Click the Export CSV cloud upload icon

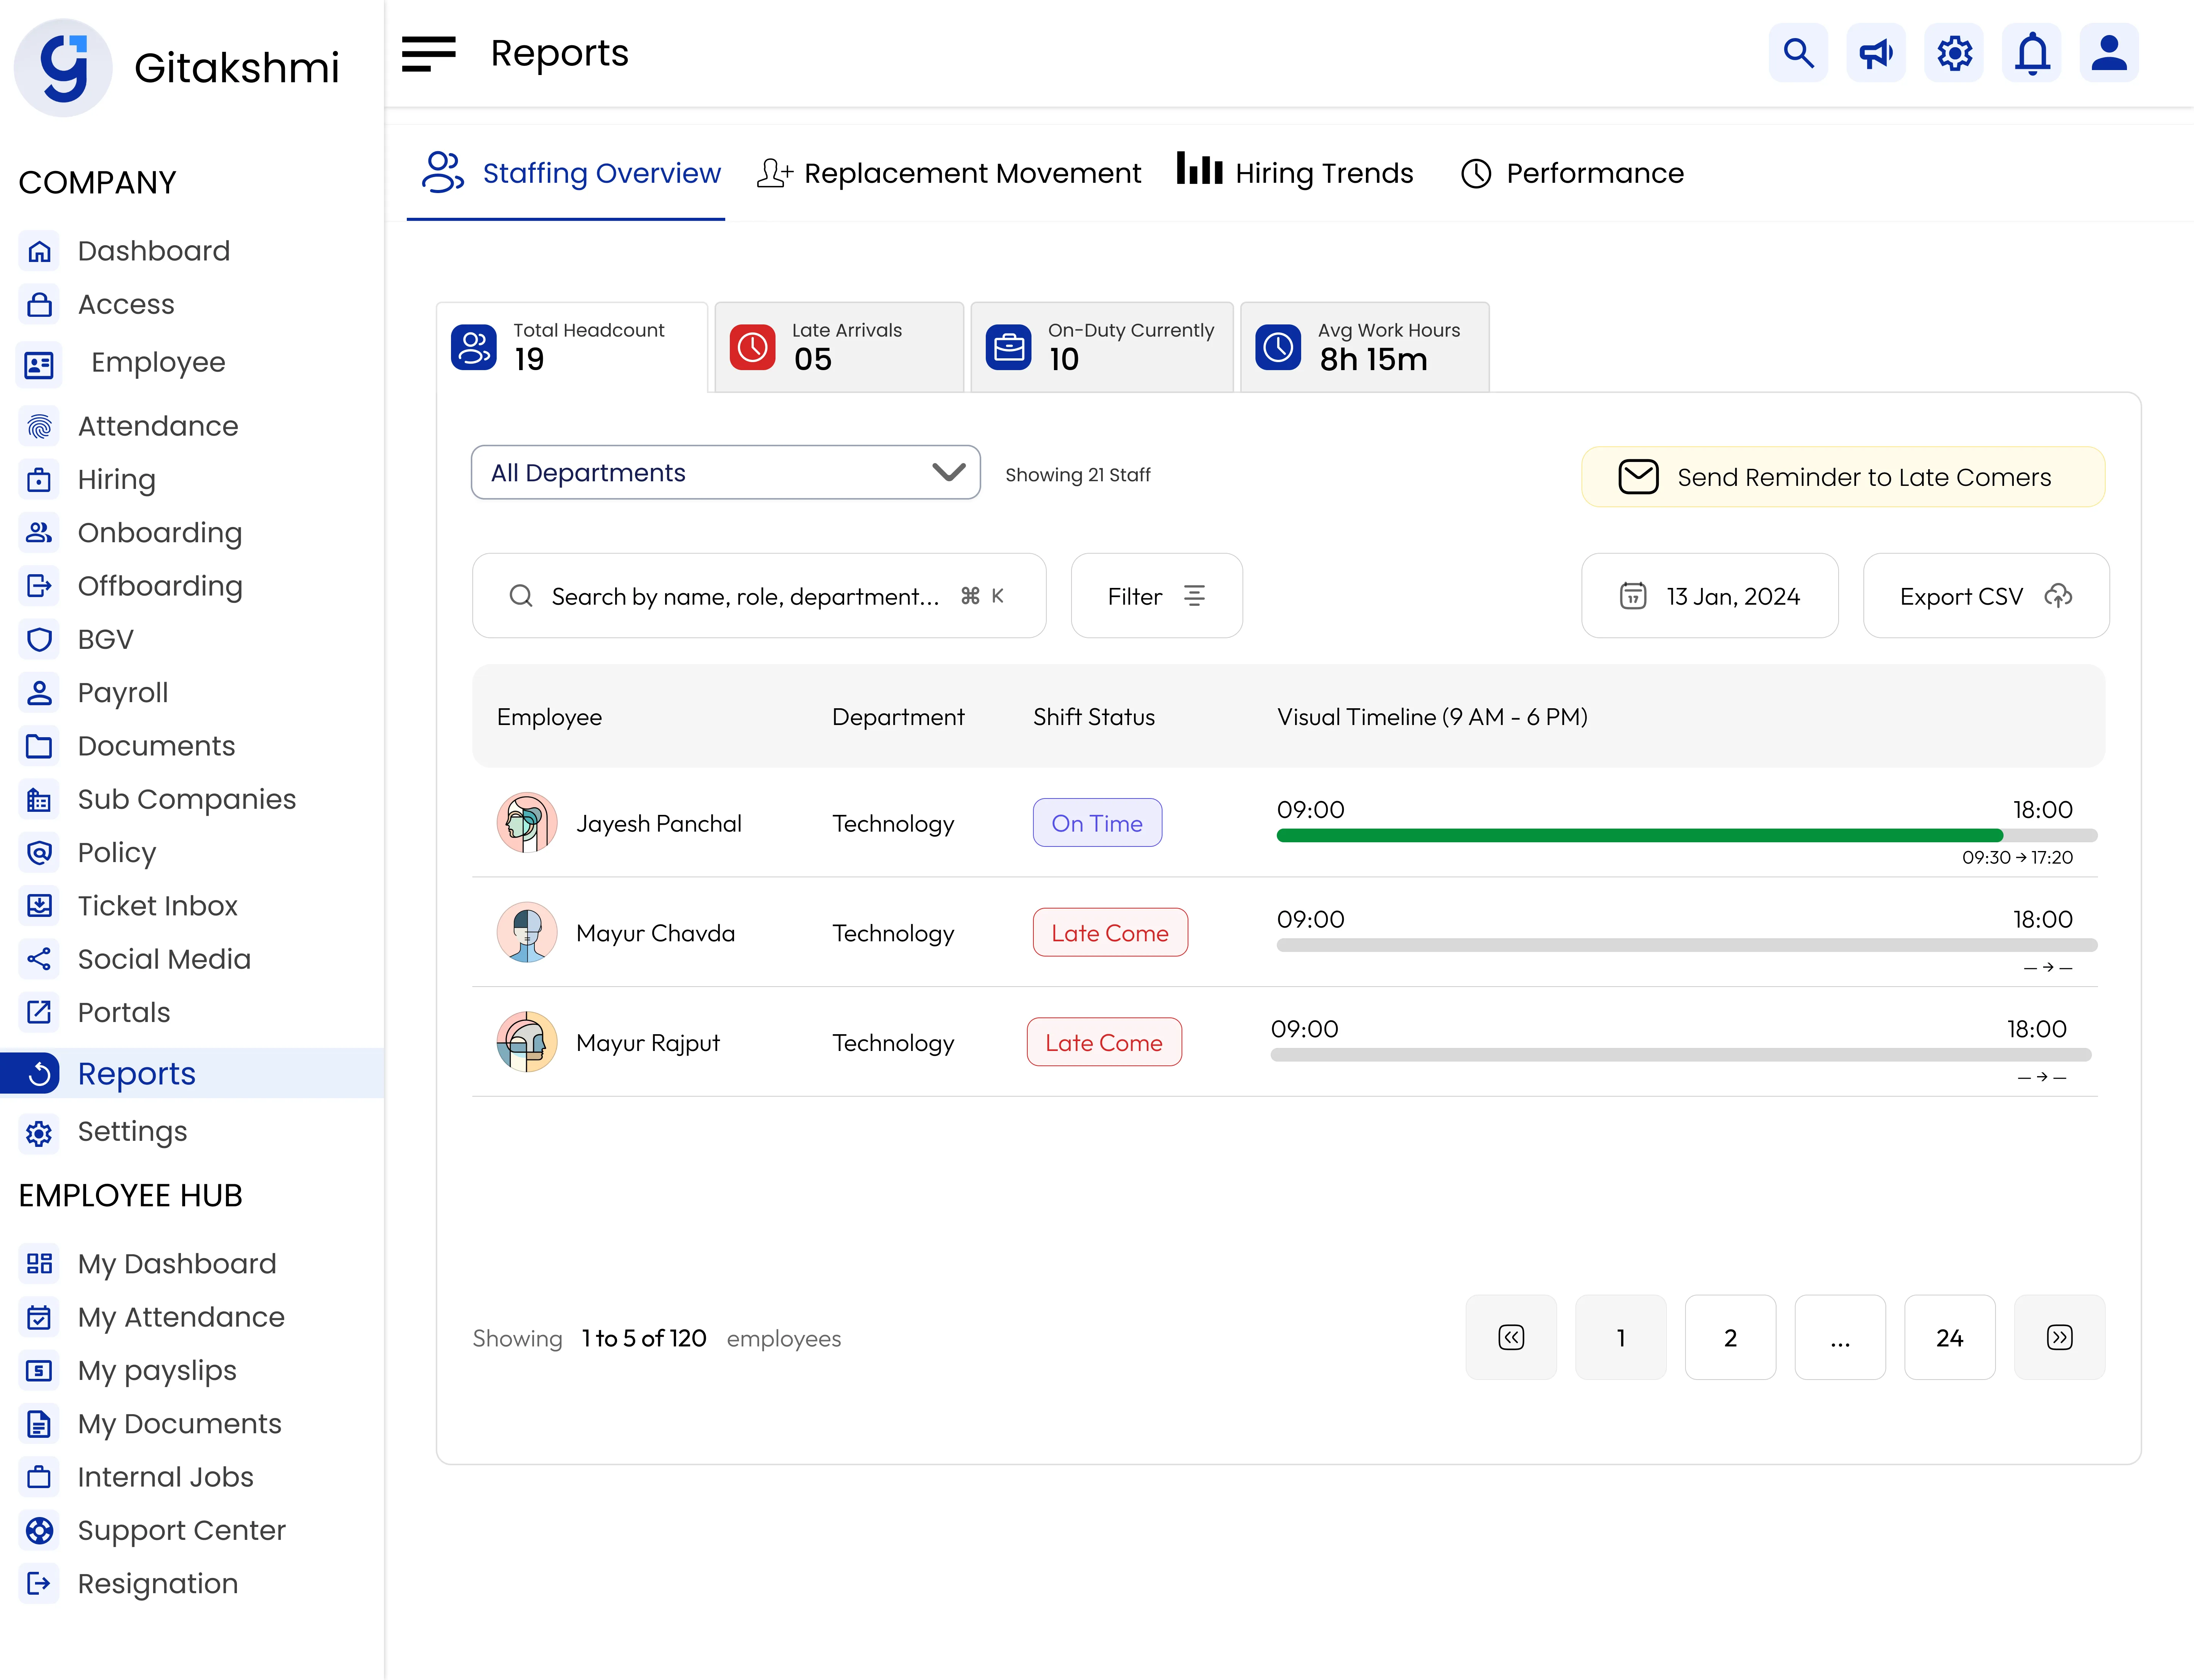click(2058, 596)
